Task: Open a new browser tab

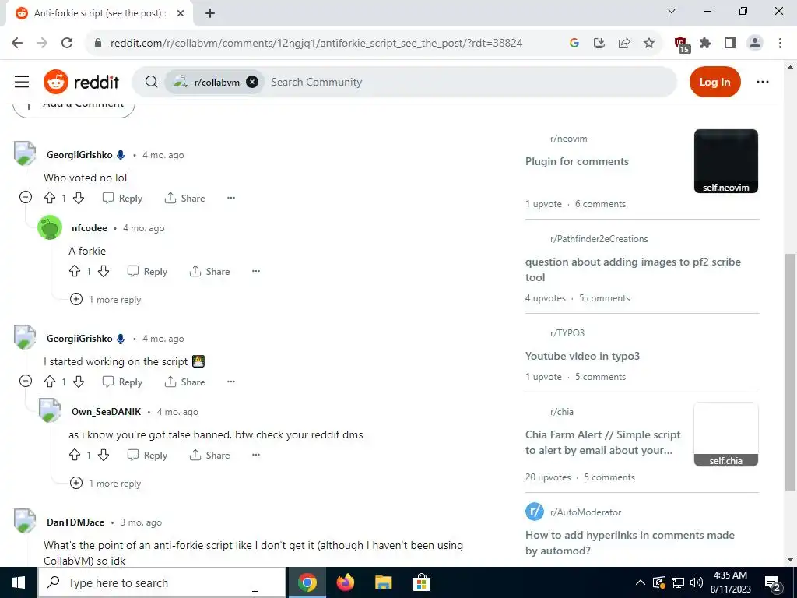Action: 210,13
